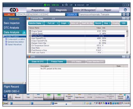This screenshot has width=133, height=109.
Task: Open TSB in the bottom toolbar
Action: pos(28,97)
